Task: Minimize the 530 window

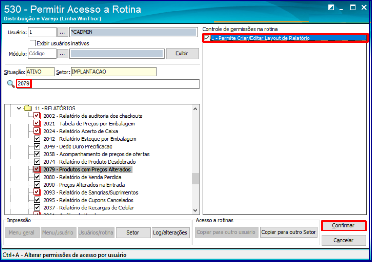Action: 342,9
